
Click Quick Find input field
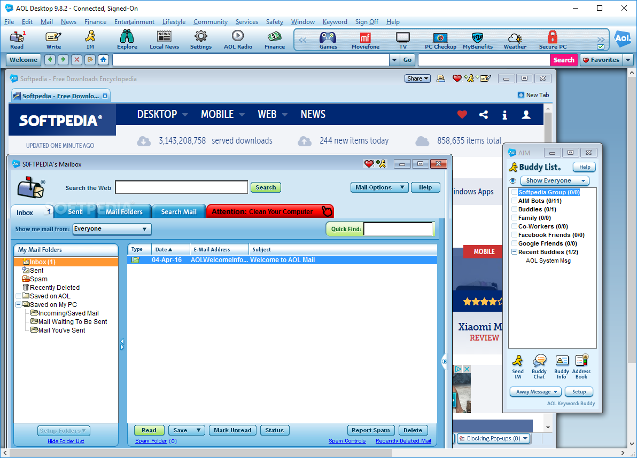(x=398, y=229)
